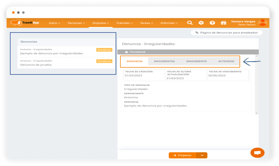
Task: Click Tamara Vargas profile avatar
Action: click(x=263, y=22)
